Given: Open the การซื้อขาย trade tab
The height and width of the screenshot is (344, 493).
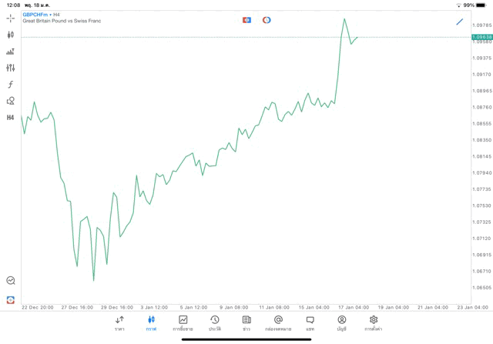Looking at the screenshot, I should [x=183, y=323].
